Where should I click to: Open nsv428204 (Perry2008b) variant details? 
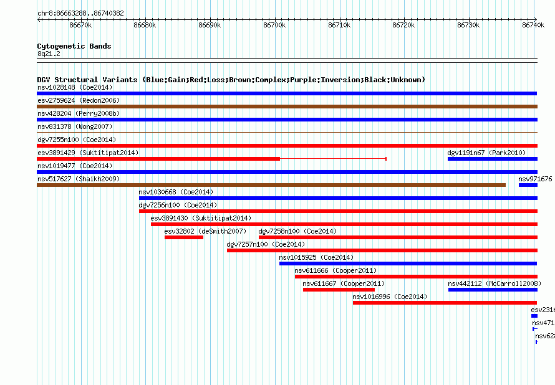pyautogui.click(x=79, y=113)
